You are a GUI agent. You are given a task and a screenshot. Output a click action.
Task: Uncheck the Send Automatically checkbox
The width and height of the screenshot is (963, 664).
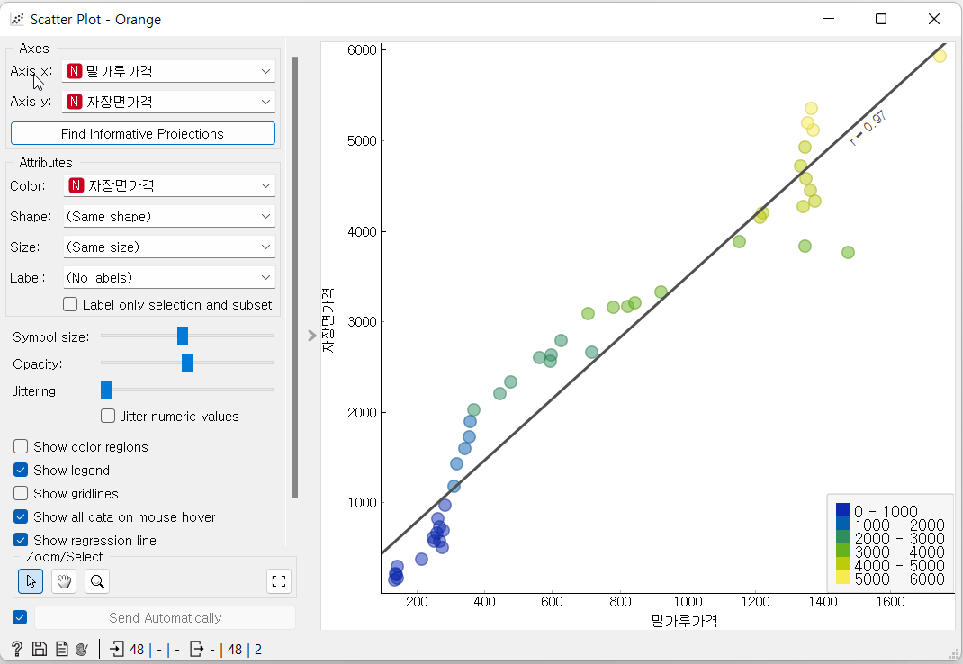pos(20,617)
